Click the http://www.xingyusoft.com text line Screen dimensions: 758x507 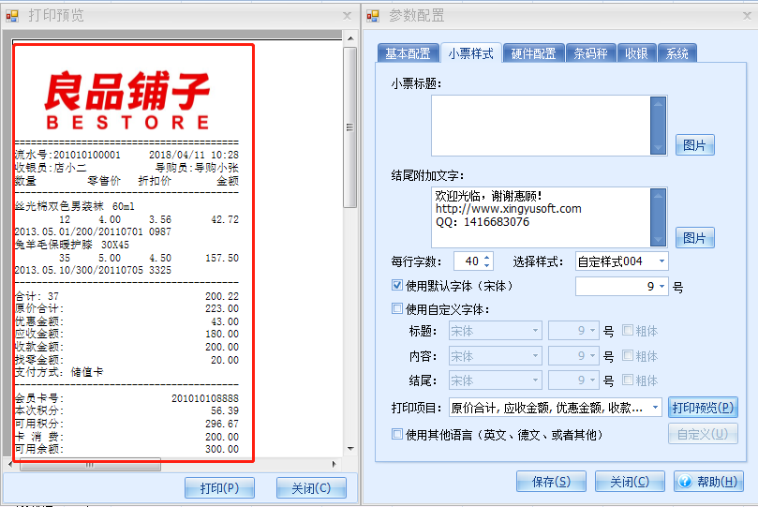pyautogui.click(x=508, y=209)
